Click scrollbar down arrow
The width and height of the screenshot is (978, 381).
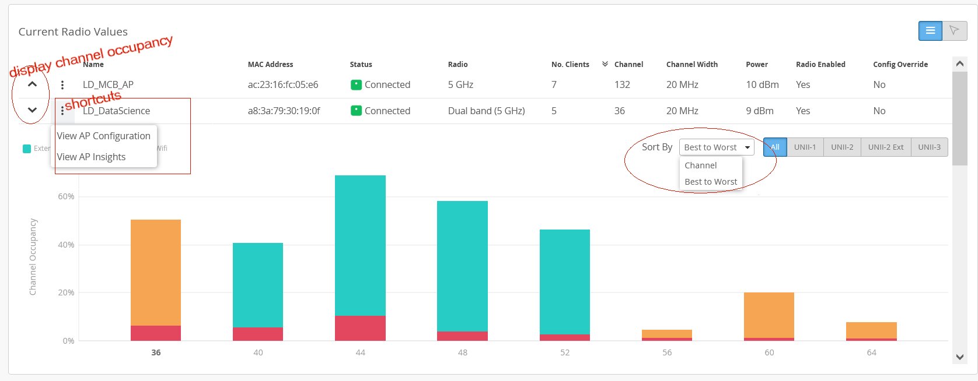[959, 357]
